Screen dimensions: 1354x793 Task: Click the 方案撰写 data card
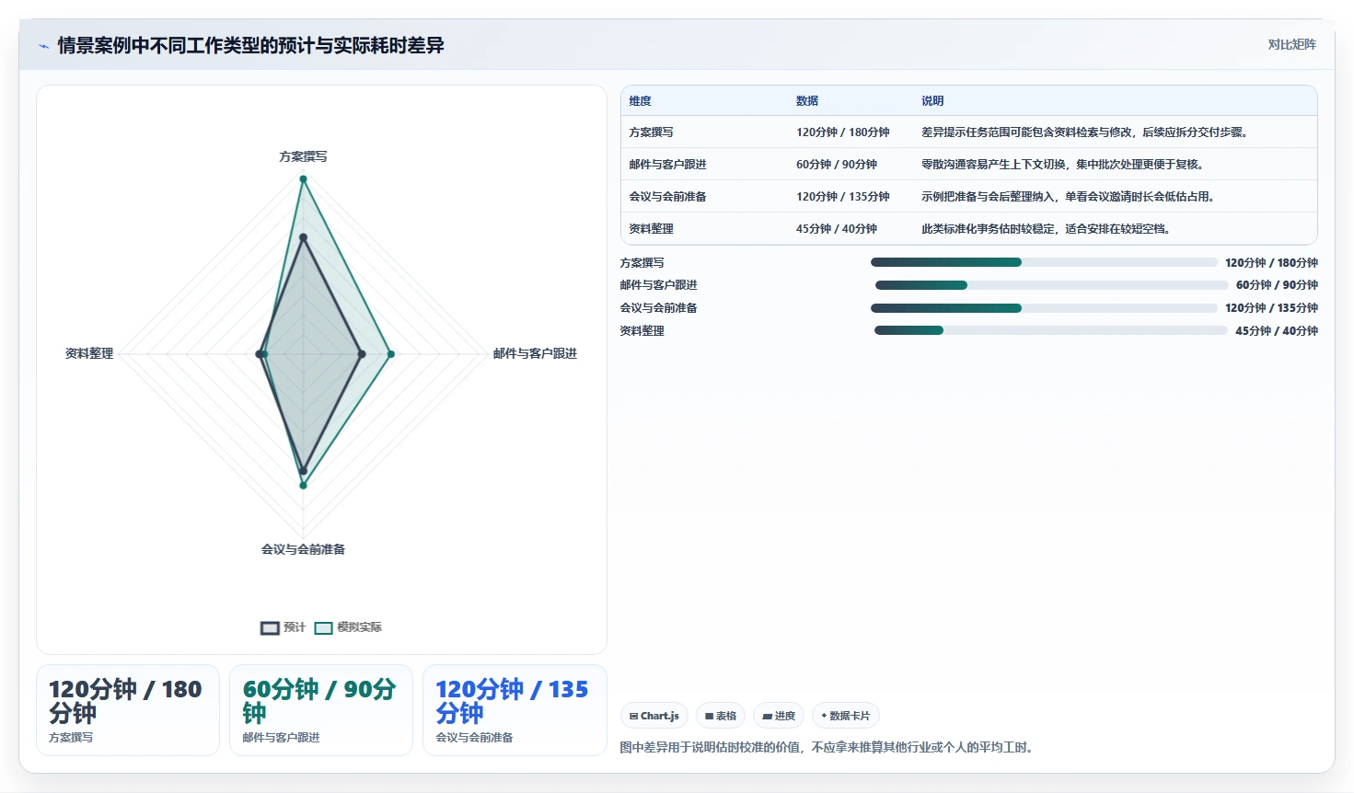click(128, 710)
